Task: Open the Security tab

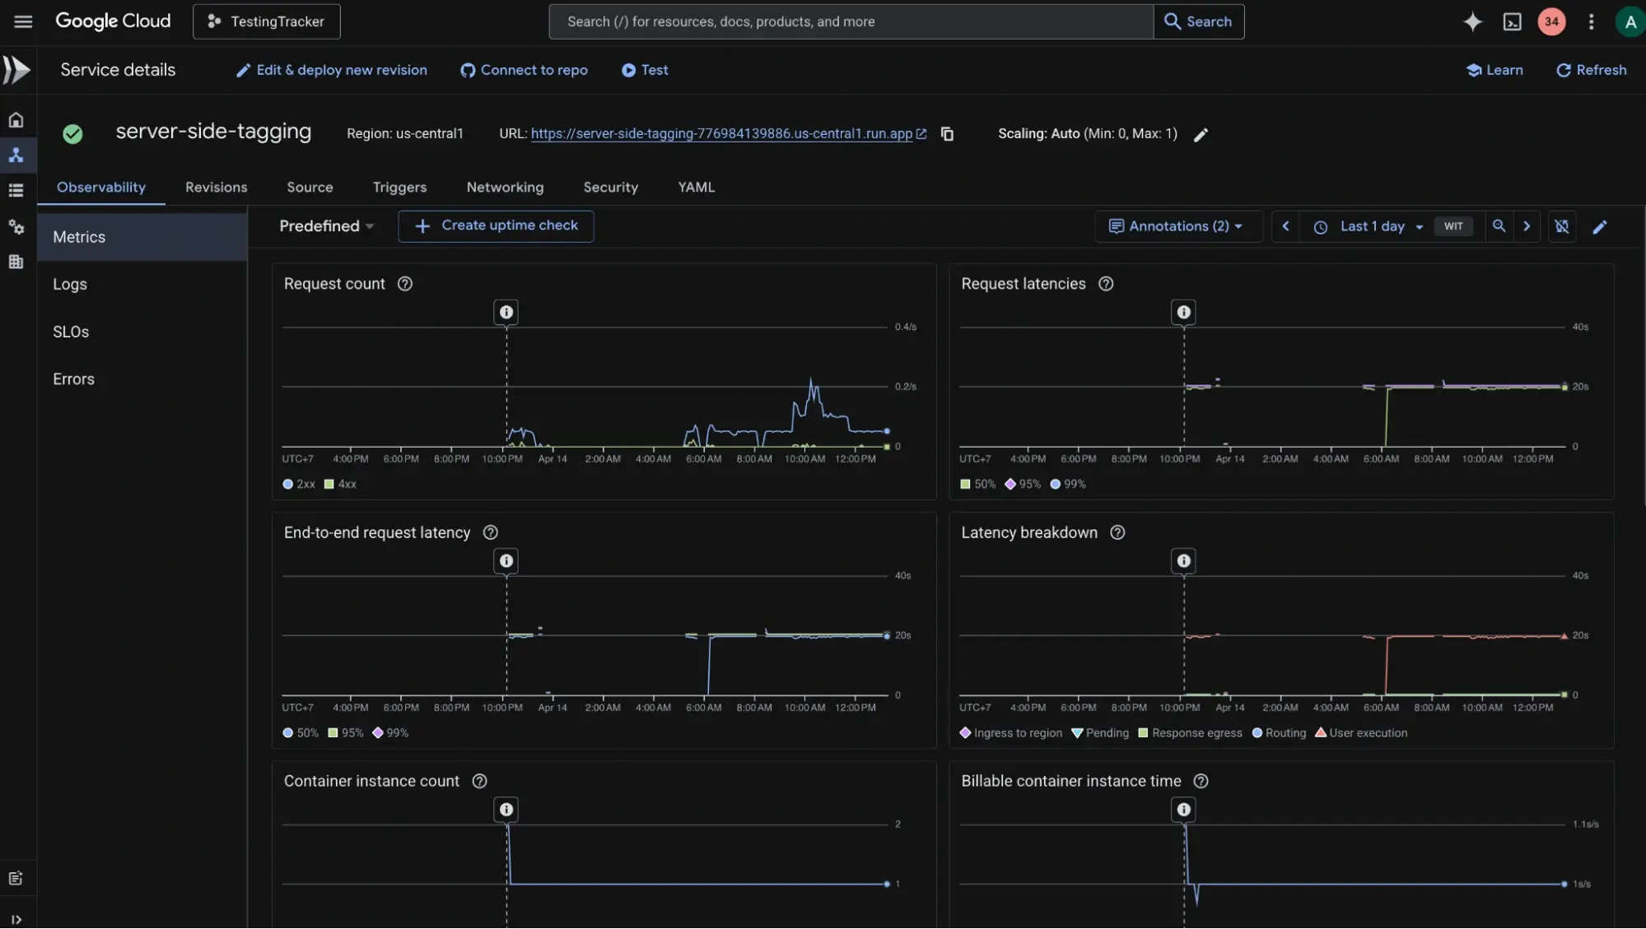Action: coord(610,187)
